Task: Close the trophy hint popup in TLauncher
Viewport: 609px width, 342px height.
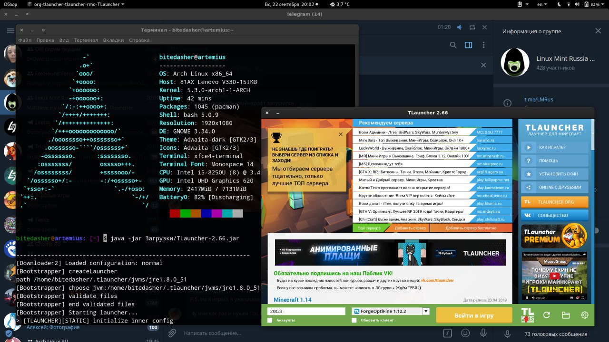Action: pyautogui.click(x=341, y=134)
